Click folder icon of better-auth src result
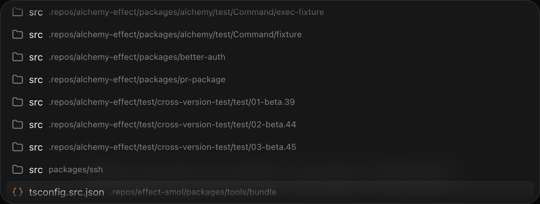The width and height of the screenshot is (540, 204). tap(17, 57)
